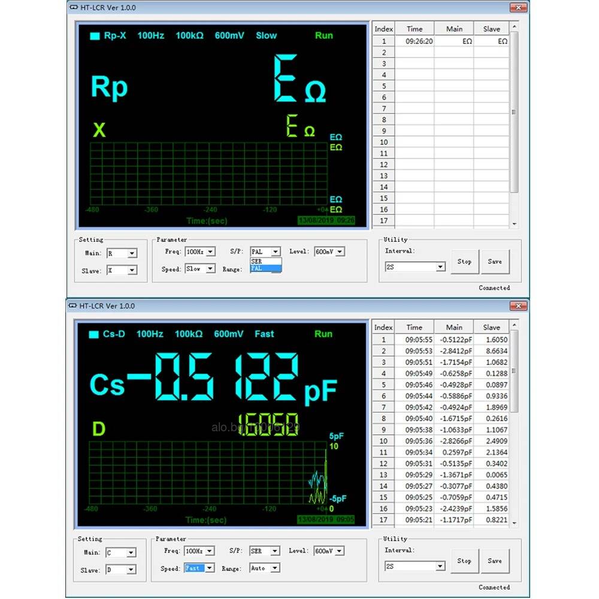Select time cell 09:05:21 in row 17
The height and width of the screenshot is (599, 599).
tap(415, 520)
